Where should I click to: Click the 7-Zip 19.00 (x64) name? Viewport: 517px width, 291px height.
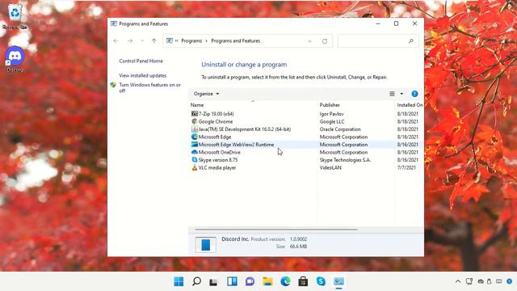216,114
